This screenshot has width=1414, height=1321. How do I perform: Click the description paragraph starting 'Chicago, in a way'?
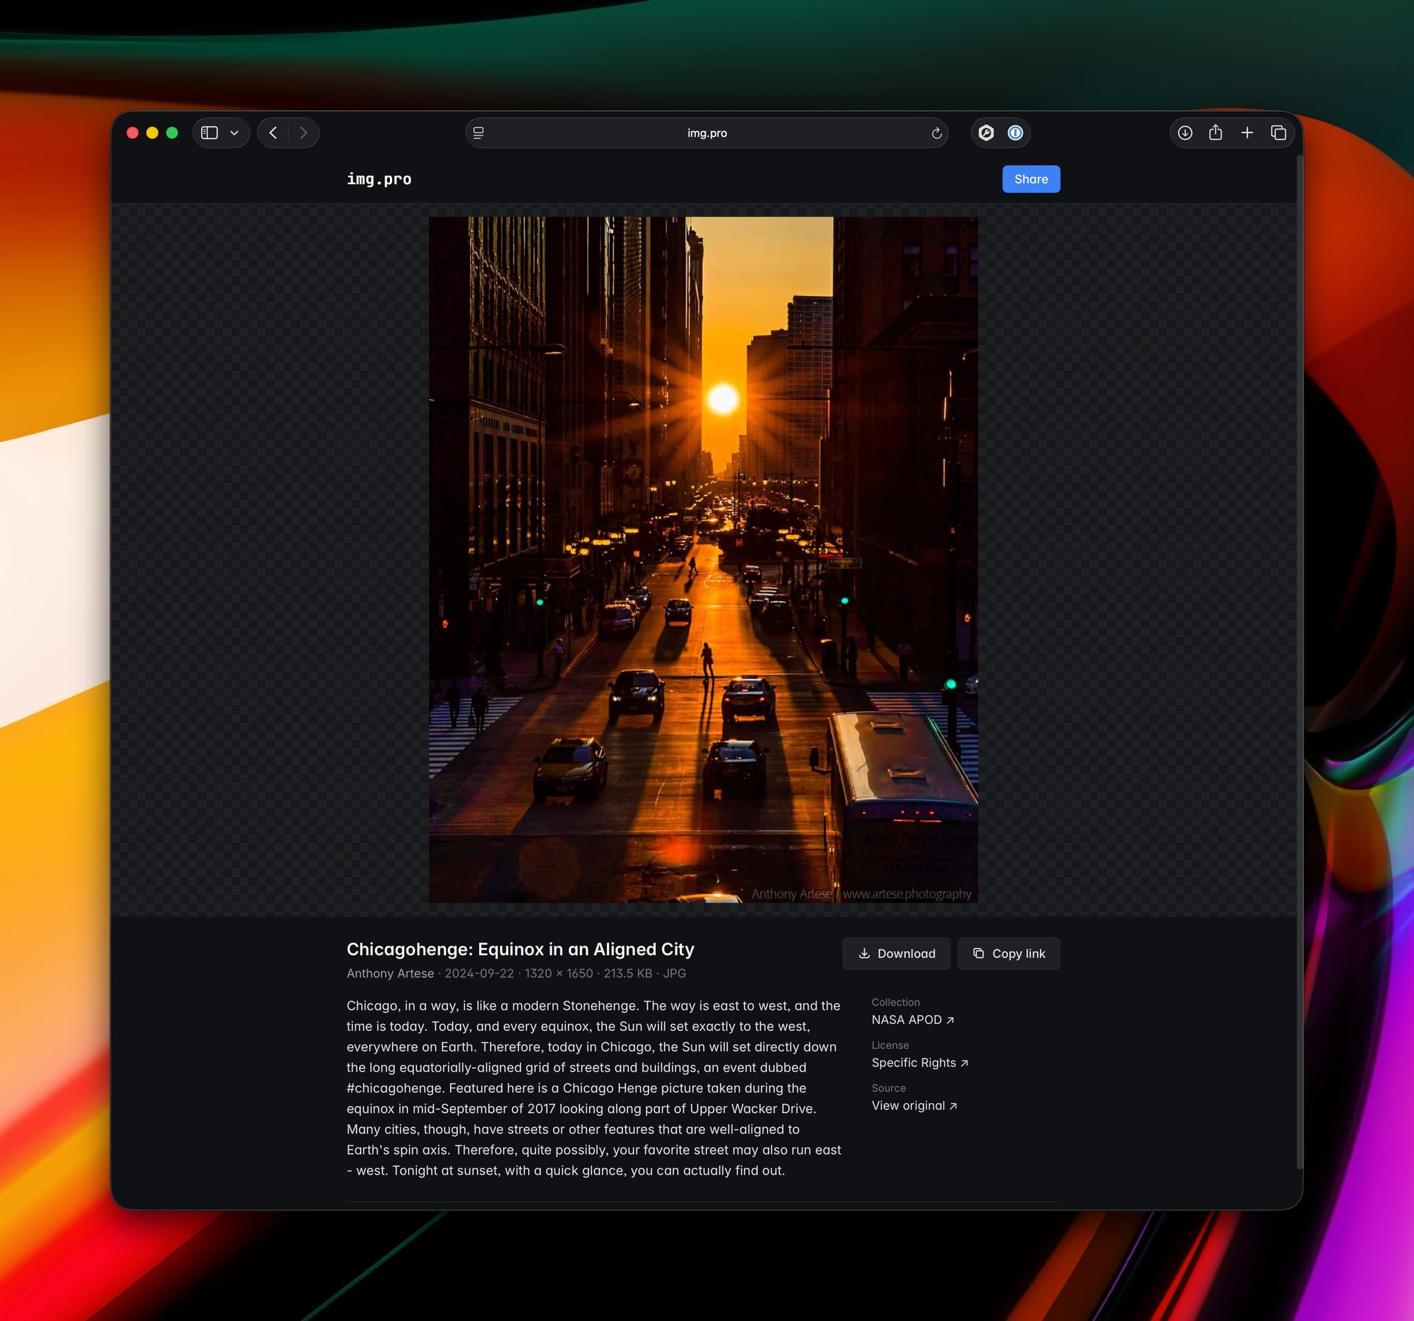pyautogui.click(x=594, y=1088)
